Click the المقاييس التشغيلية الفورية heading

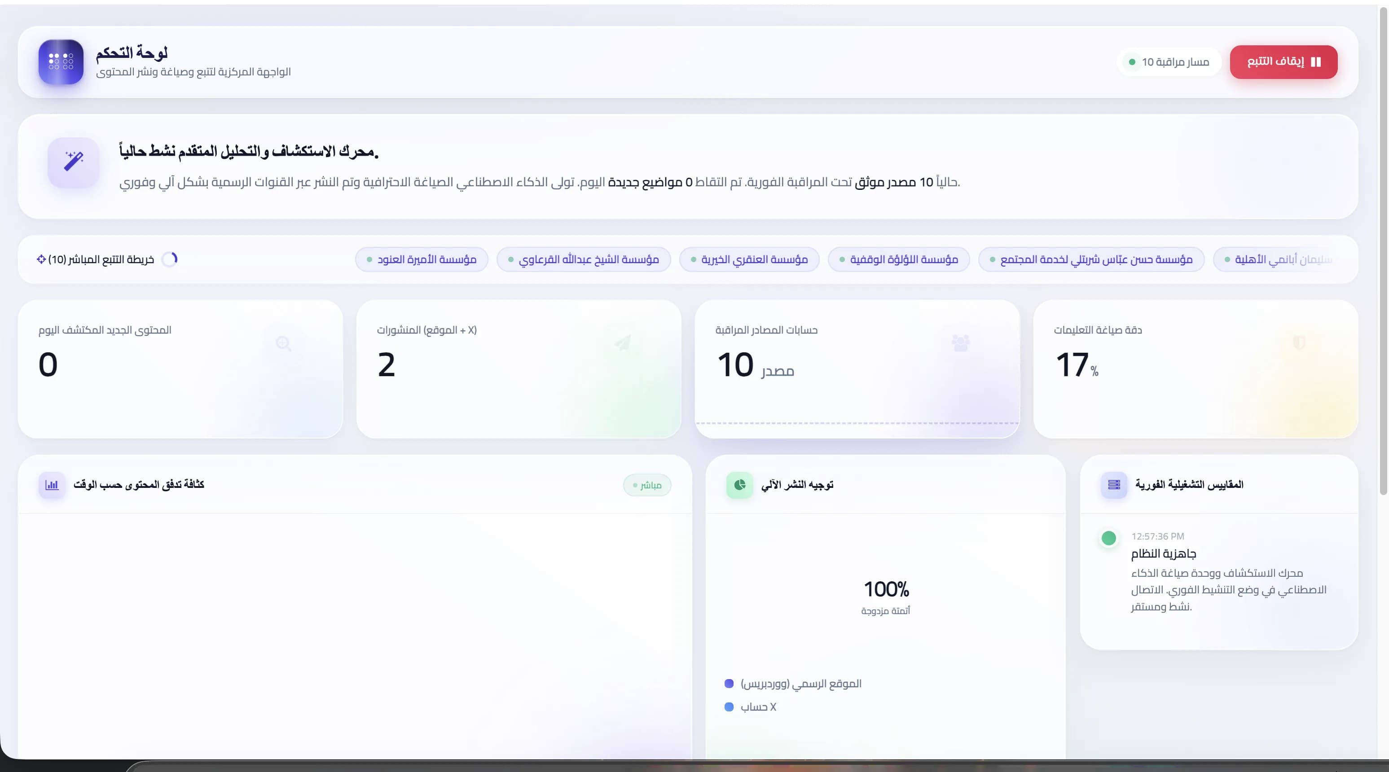pos(1190,485)
